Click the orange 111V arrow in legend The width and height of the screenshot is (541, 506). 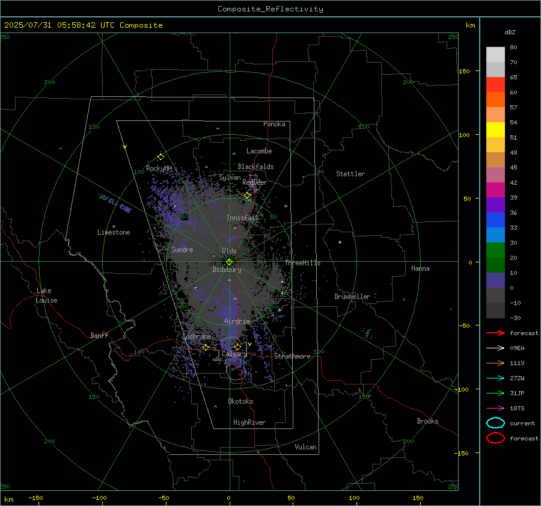[x=495, y=363]
